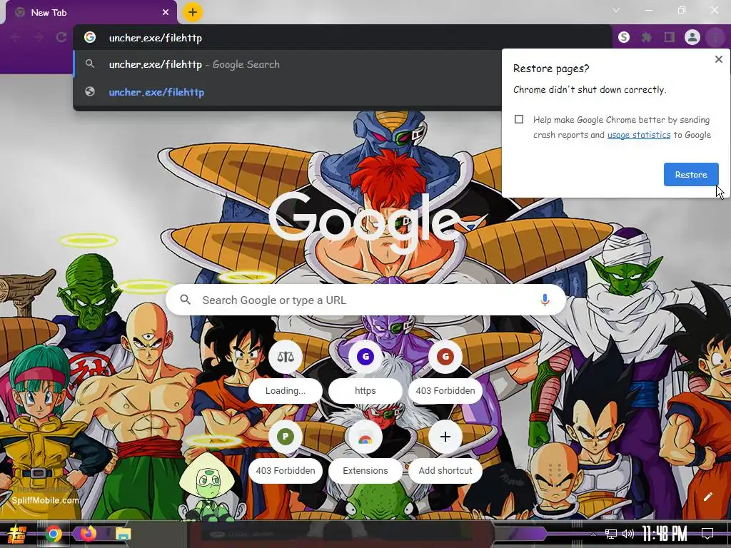
Task: Open the Start button on taskbar
Action: pos(17,534)
